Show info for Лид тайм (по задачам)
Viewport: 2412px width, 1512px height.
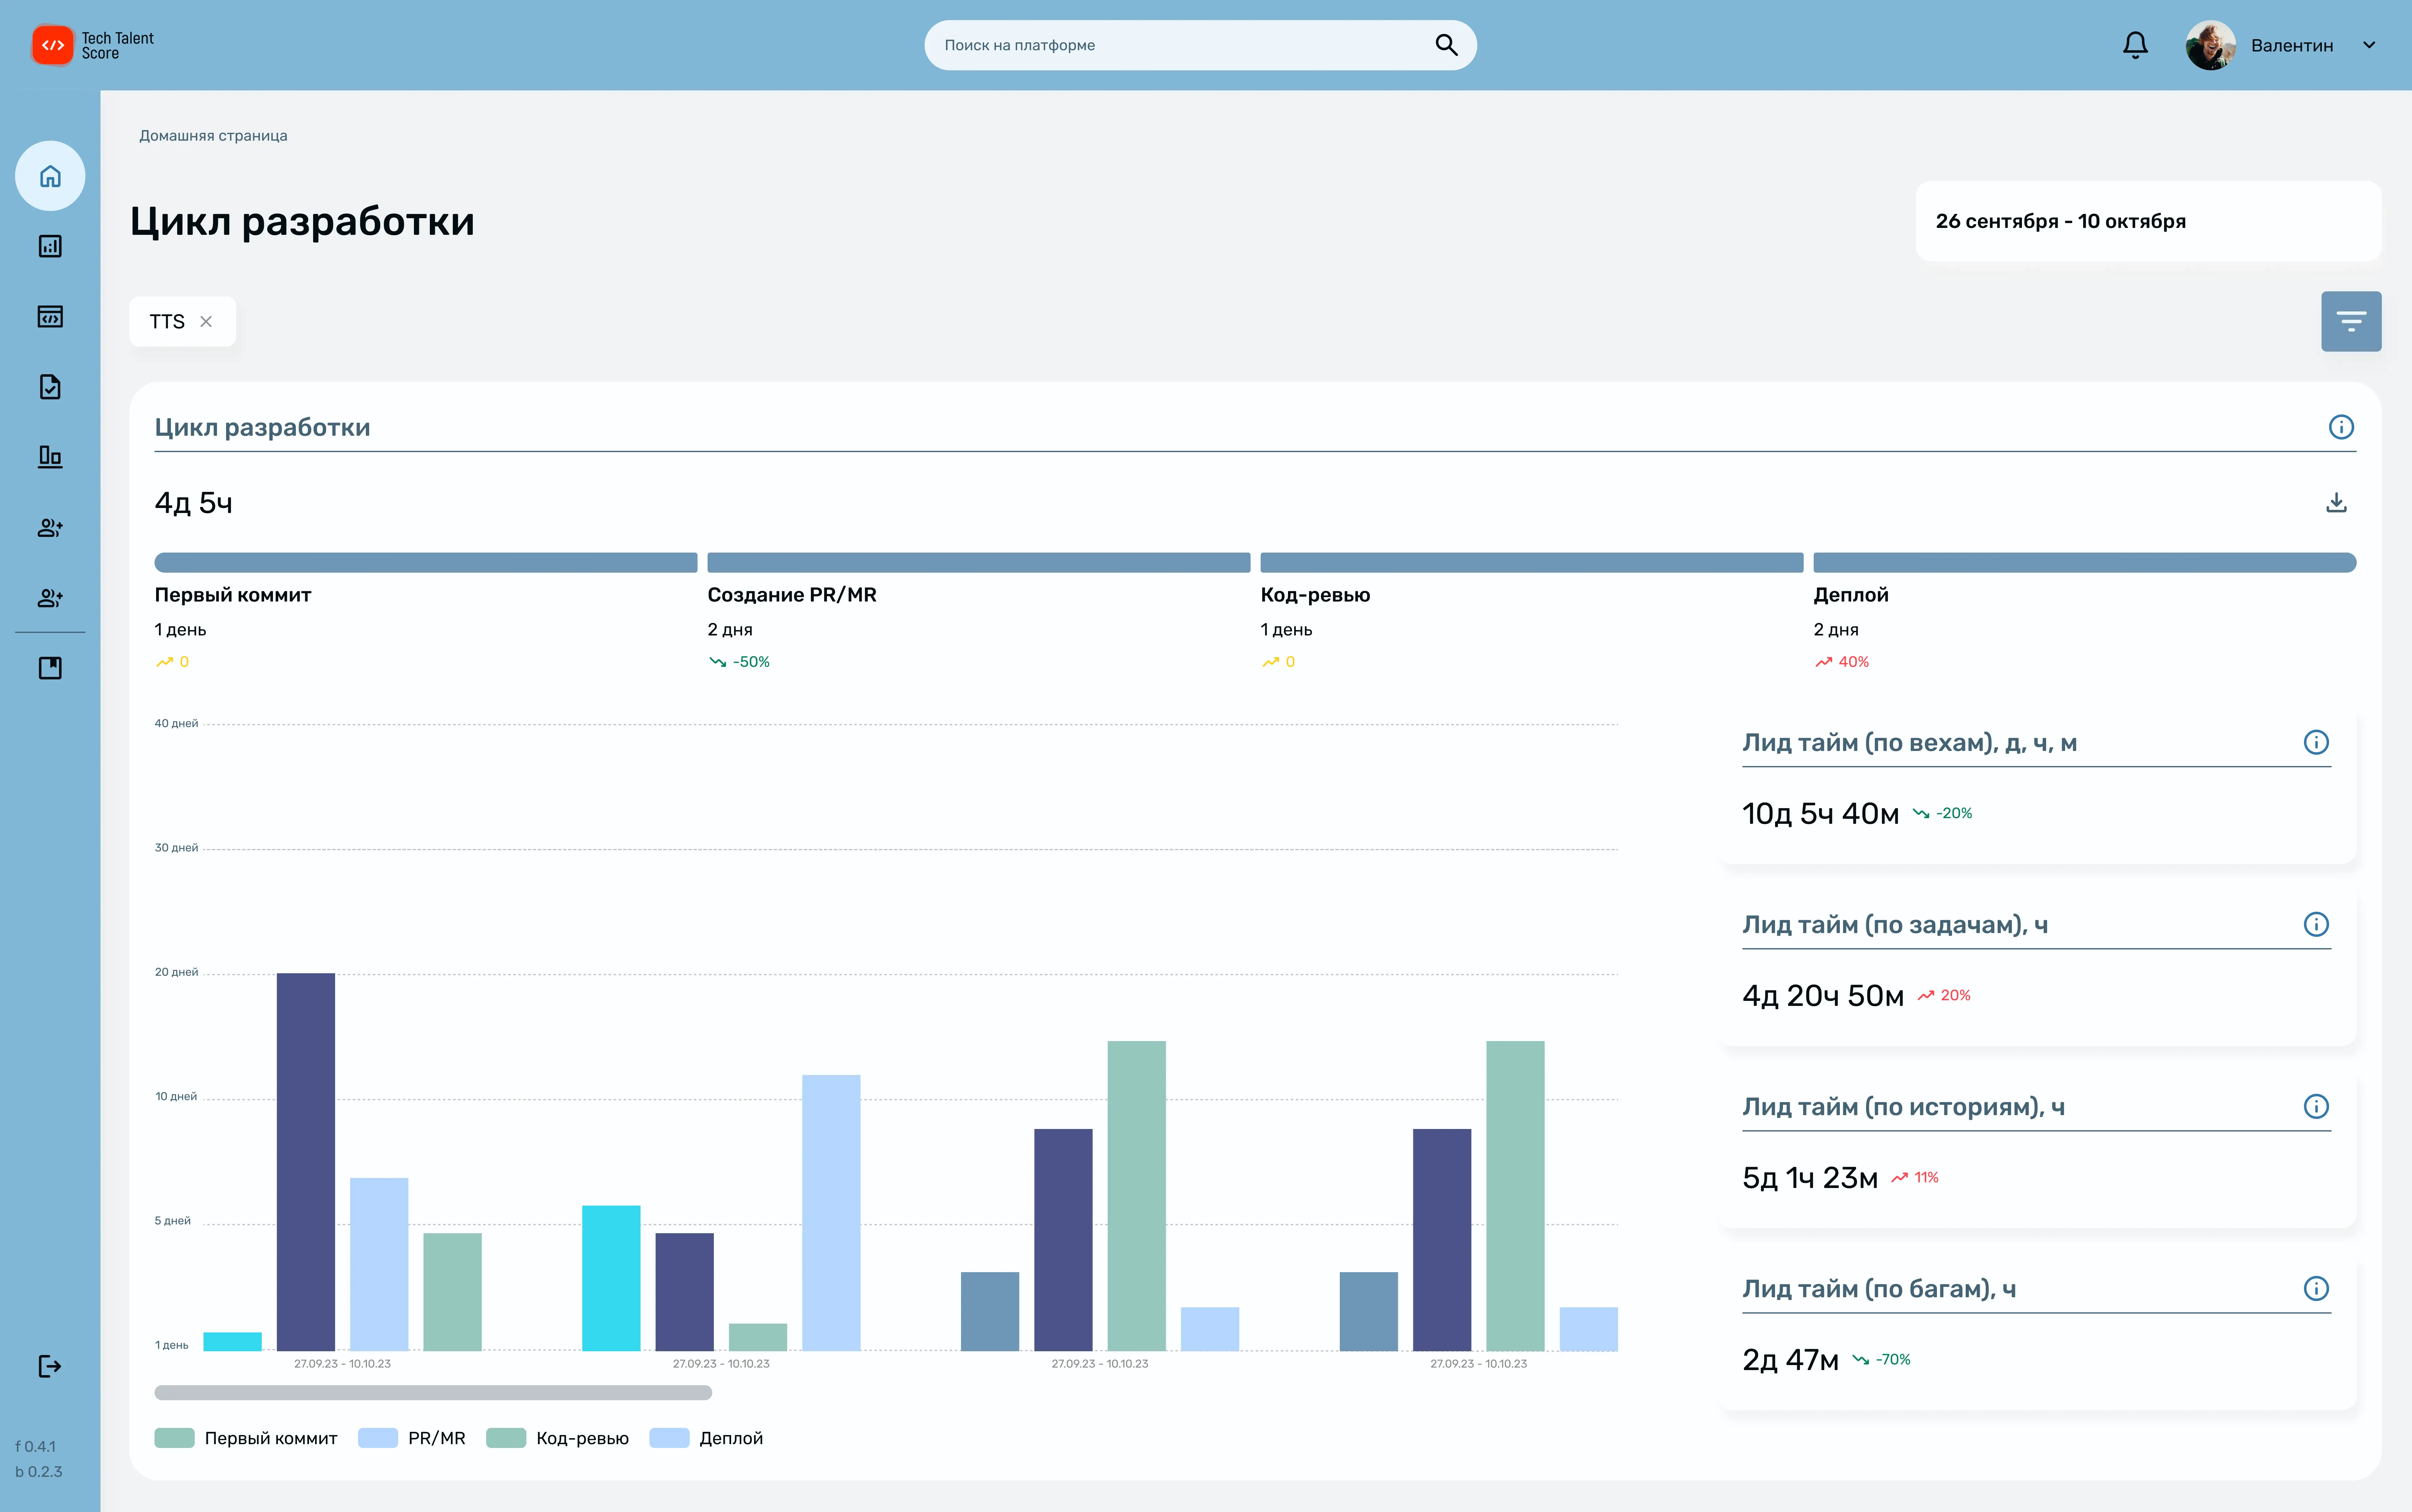[2316, 924]
